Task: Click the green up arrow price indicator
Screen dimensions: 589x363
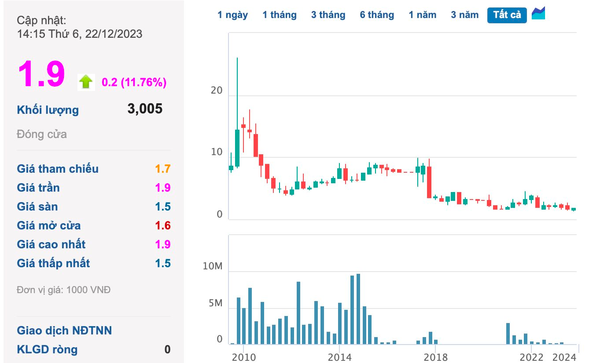Action: (86, 82)
